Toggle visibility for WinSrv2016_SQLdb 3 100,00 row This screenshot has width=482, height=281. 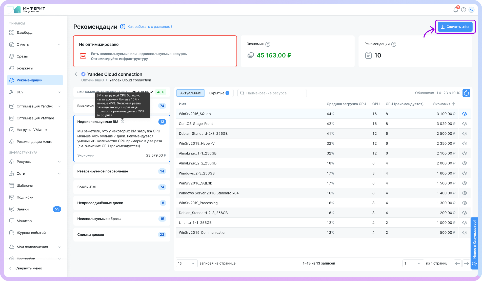[465, 114]
